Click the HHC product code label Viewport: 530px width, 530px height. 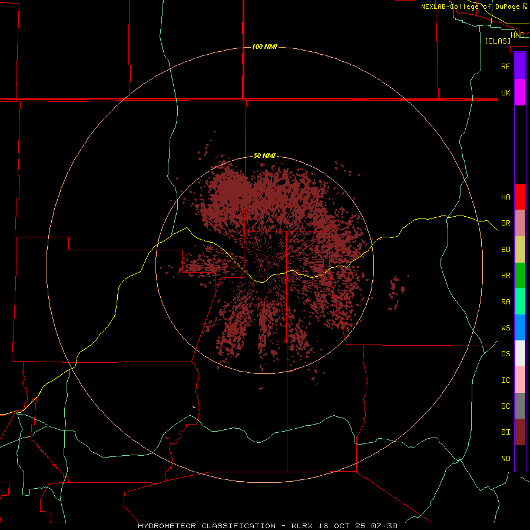517,35
